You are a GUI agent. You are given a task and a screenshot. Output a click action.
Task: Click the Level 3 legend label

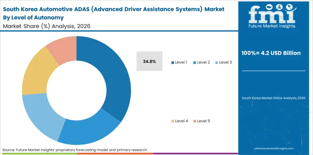[225, 62]
